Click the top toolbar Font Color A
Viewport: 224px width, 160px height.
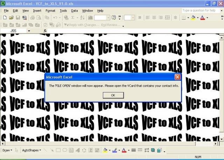tap(203, 17)
